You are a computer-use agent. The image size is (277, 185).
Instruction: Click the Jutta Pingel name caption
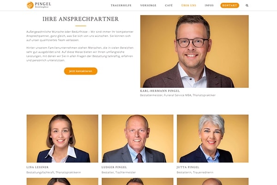(188, 167)
